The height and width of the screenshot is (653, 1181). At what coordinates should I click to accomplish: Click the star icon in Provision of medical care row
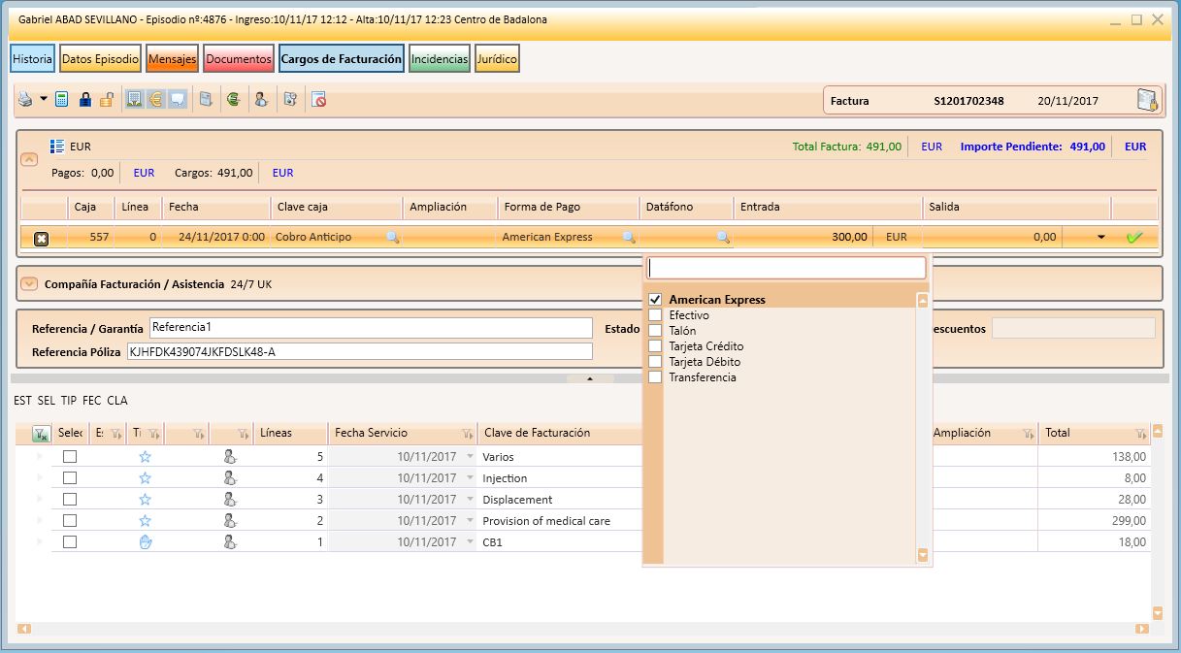pyautogui.click(x=146, y=520)
